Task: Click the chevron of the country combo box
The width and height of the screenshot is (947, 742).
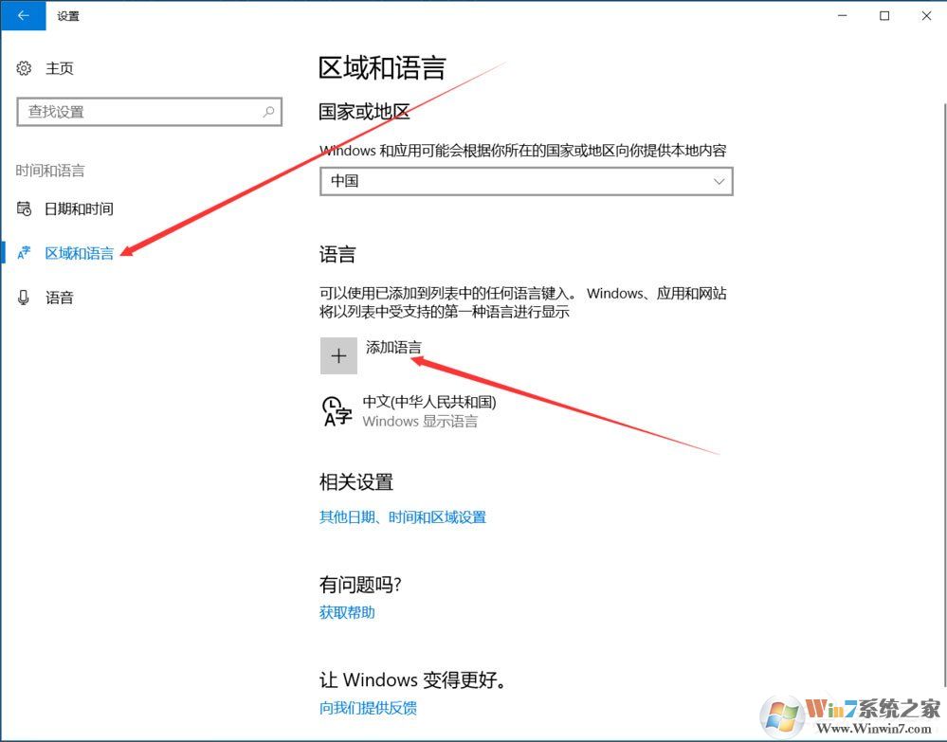Action: (x=720, y=181)
